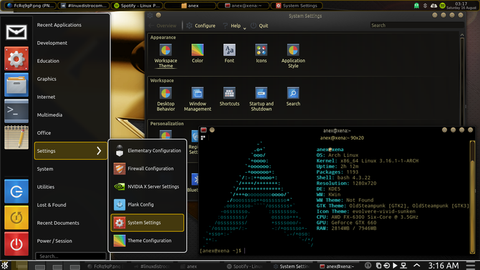The image size is (480, 270).
Task: Open the System category
Action: point(70,169)
